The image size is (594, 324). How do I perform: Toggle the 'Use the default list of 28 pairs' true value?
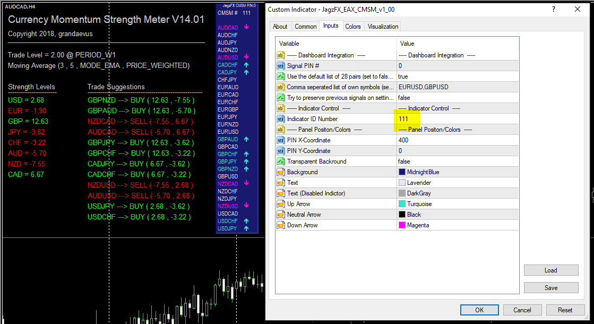(x=403, y=76)
